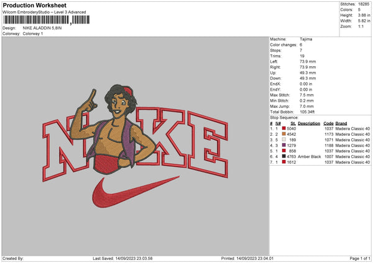Click the Down value '49.3 mm'
Image resolution: width=373 pixels, height=263 pixels.
click(x=308, y=78)
